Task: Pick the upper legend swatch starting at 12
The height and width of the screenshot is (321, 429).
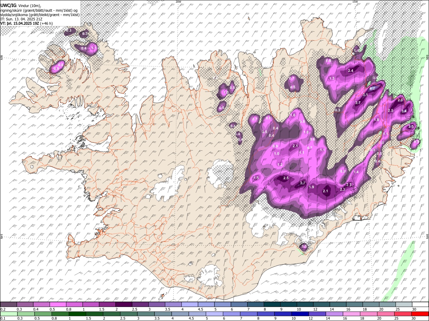Action: pos(321,305)
